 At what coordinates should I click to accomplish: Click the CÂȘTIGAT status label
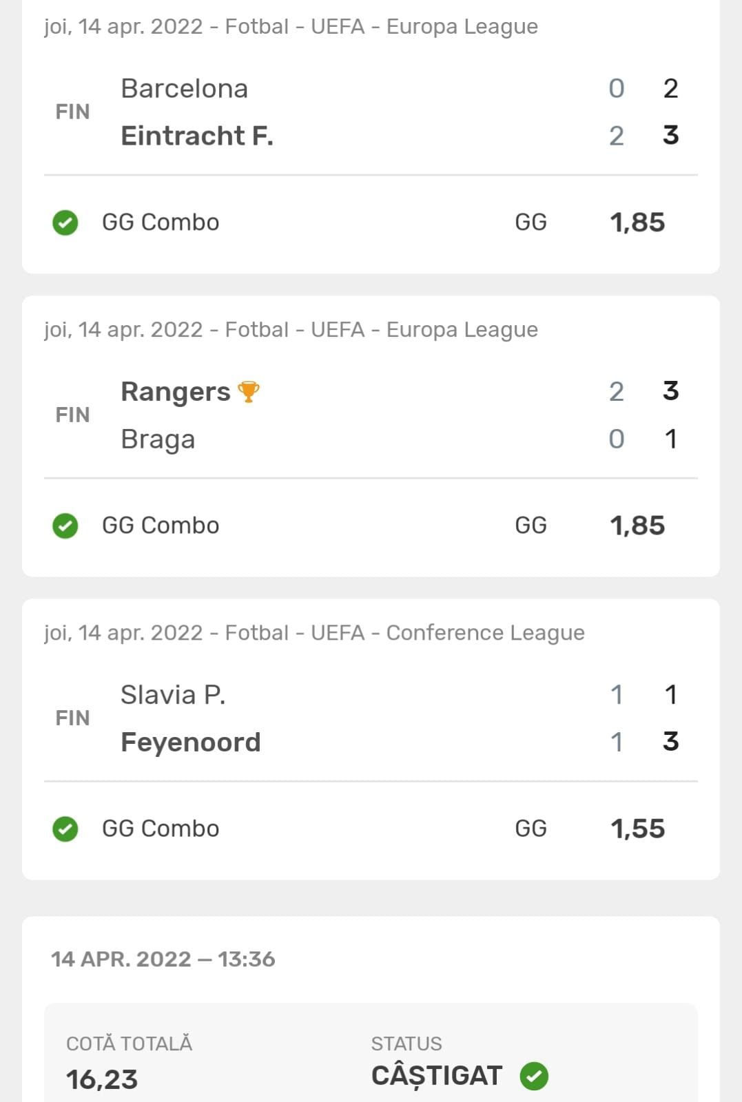point(437,1076)
